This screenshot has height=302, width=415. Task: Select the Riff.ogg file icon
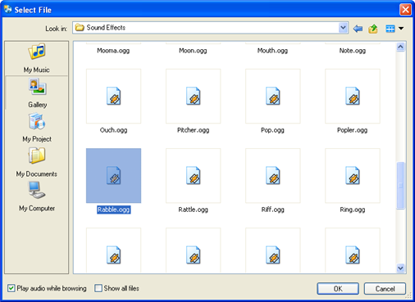(x=273, y=176)
